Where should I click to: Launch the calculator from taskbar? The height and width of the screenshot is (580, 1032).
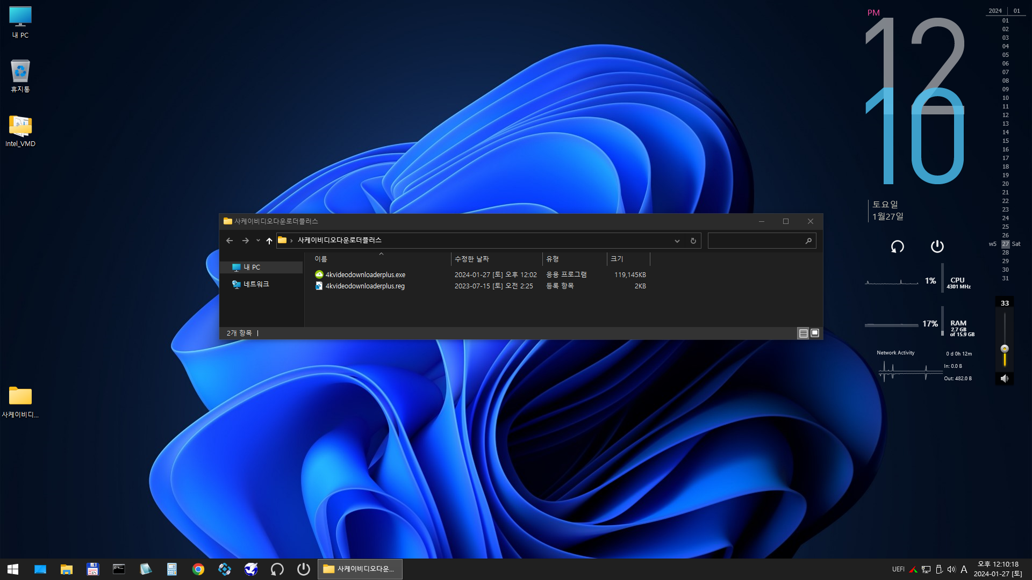pyautogui.click(x=172, y=569)
